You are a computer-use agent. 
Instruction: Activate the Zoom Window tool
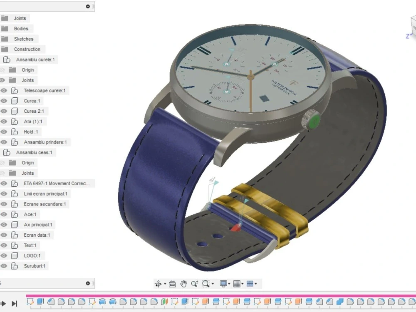coord(206,283)
